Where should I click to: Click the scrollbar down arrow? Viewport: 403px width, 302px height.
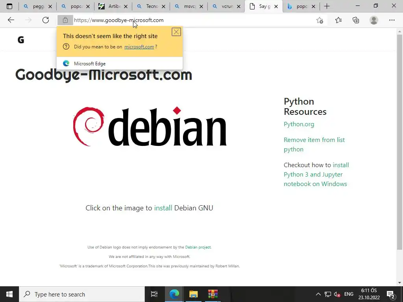pyautogui.click(x=399, y=282)
